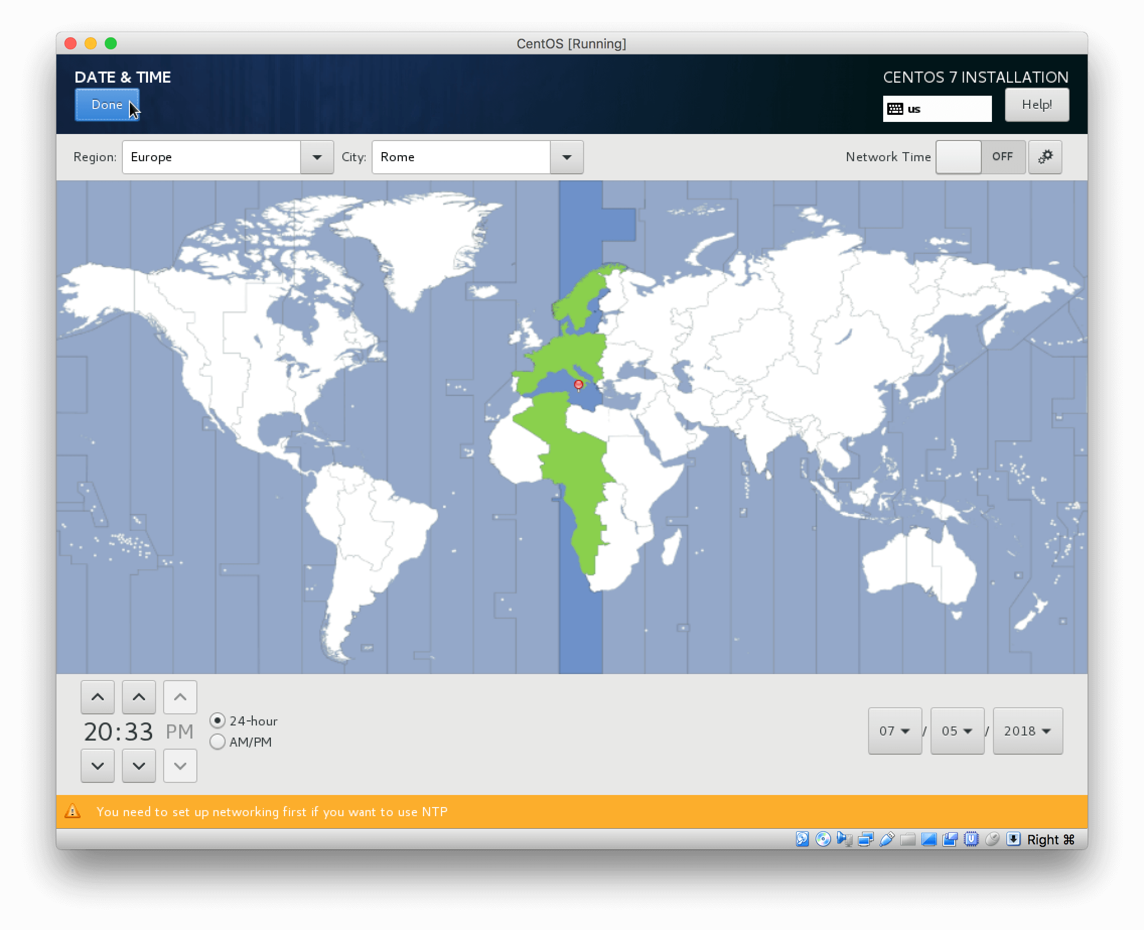1144x930 pixels.
Task: Expand the City Rome dropdown
Action: pyautogui.click(x=566, y=157)
